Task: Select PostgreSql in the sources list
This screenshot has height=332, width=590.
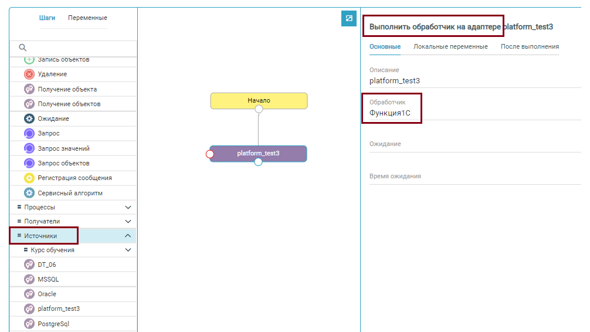Action: [x=53, y=324]
